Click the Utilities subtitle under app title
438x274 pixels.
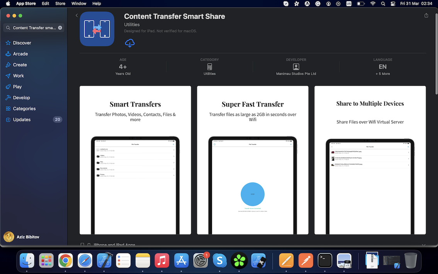coord(132,25)
